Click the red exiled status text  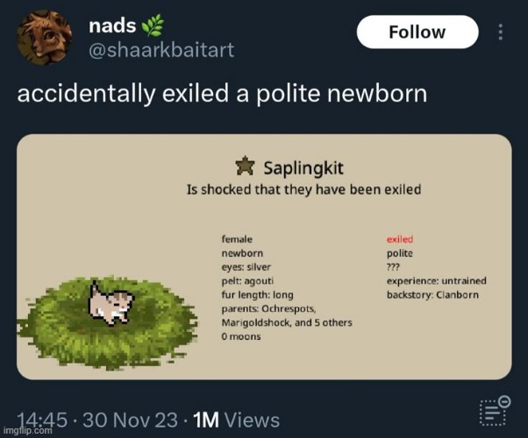[x=400, y=238]
